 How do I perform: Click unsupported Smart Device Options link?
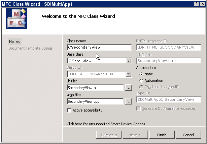pyautogui.click(x=106, y=124)
